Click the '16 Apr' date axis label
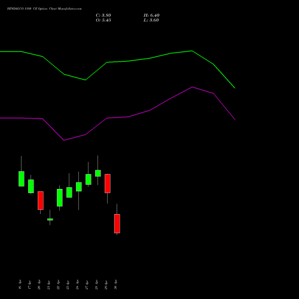299x299 pixels. click(20, 285)
